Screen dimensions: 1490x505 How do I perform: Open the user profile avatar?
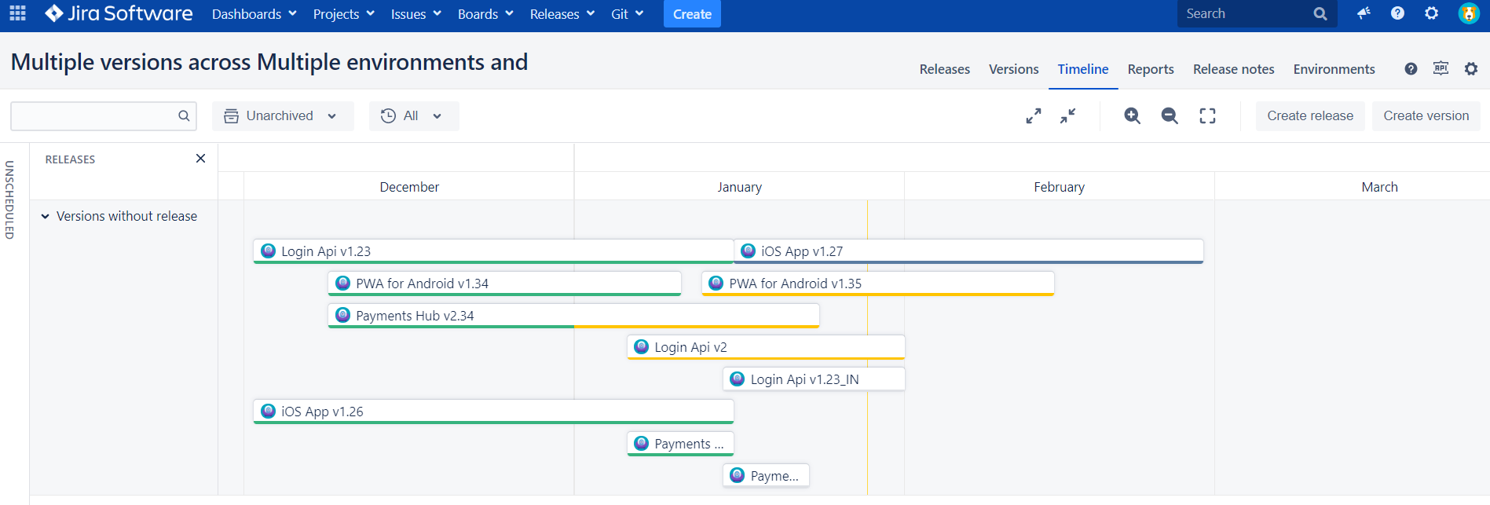(x=1469, y=13)
